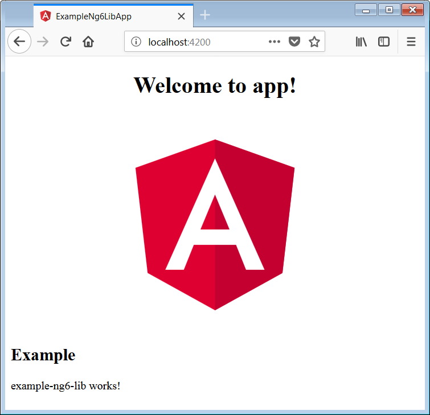Image resolution: width=430 pixels, height=415 pixels.
Task: Bookmark this page with the star
Action: 314,42
